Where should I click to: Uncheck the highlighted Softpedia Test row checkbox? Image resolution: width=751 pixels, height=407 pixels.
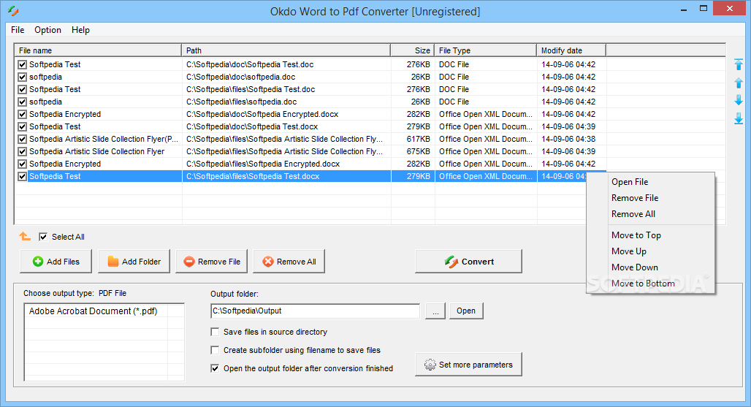(x=22, y=176)
